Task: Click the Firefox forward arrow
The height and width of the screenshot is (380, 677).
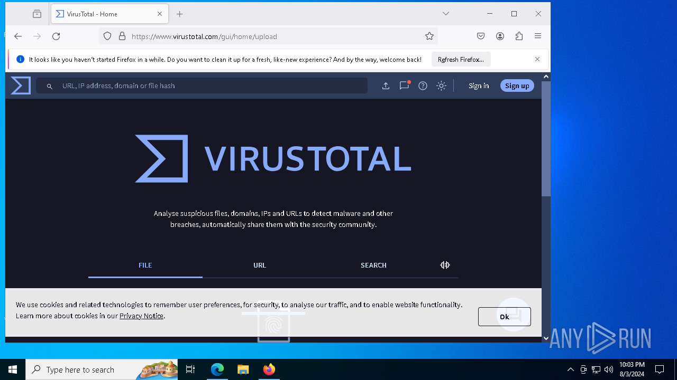Action: click(37, 36)
